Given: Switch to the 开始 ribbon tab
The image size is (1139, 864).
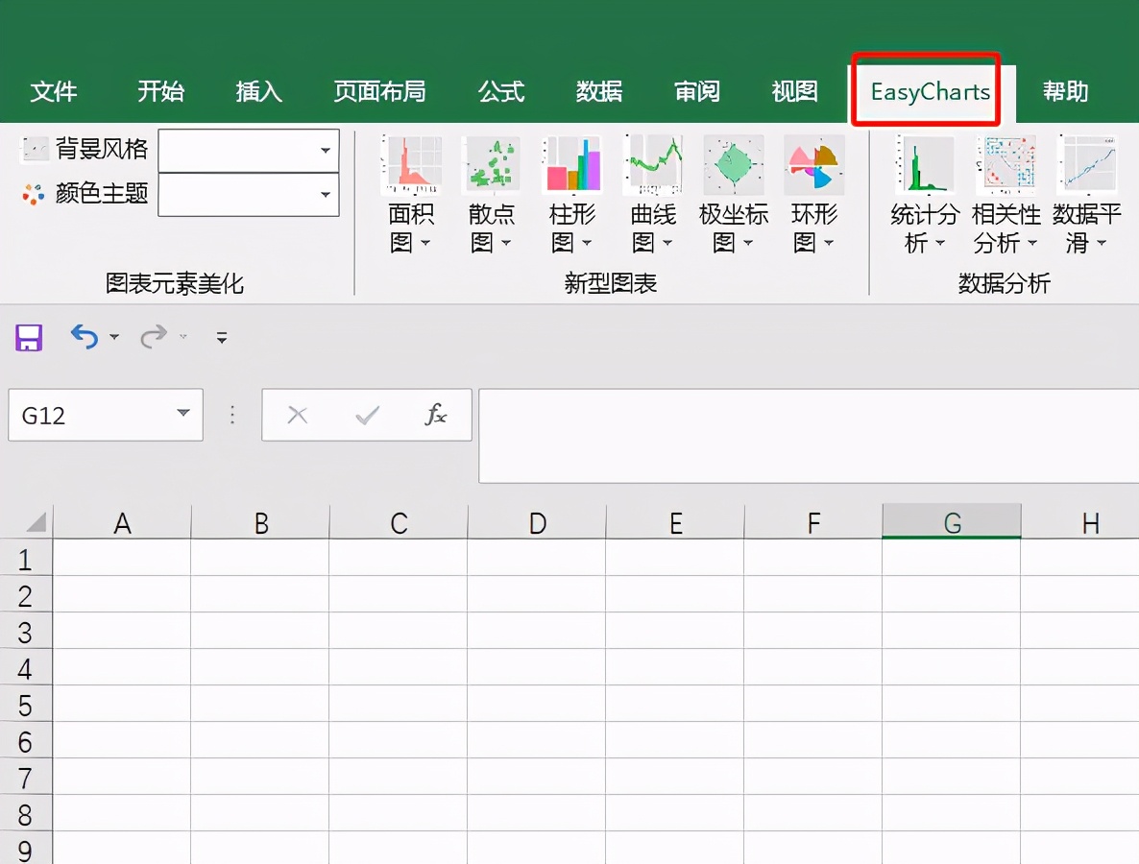Looking at the screenshot, I should [159, 91].
